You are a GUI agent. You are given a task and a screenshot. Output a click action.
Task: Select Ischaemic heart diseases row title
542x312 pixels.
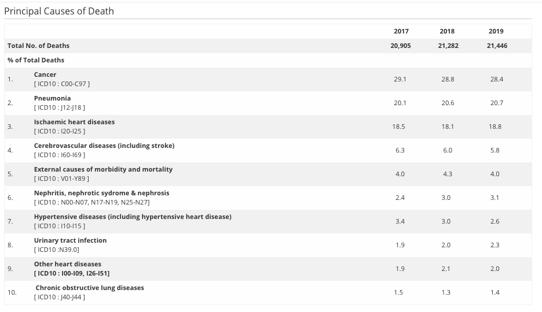coord(74,122)
